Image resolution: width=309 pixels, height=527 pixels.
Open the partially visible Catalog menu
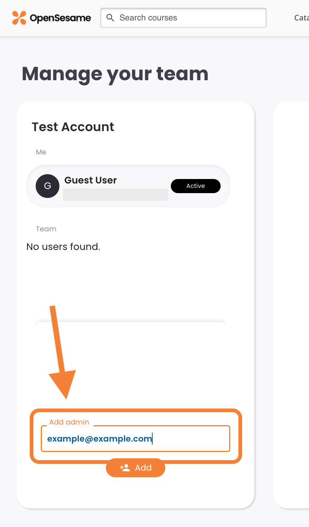coord(302,18)
